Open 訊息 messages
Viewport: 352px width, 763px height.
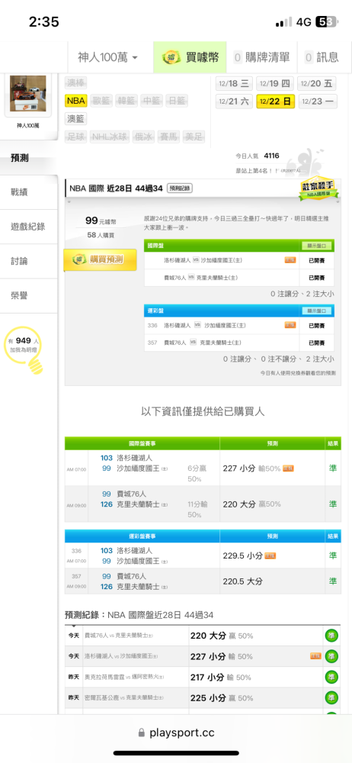(x=322, y=57)
